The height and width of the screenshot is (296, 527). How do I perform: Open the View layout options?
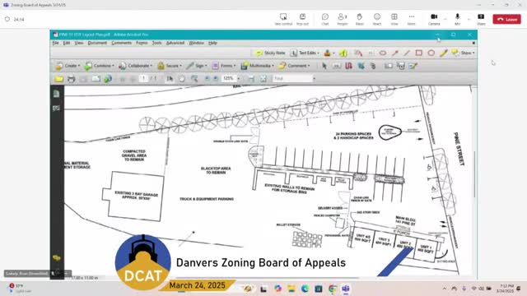coord(394,19)
